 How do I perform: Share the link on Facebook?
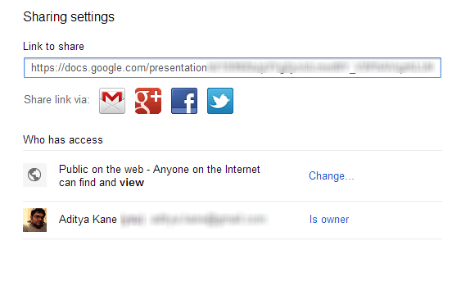tap(184, 101)
